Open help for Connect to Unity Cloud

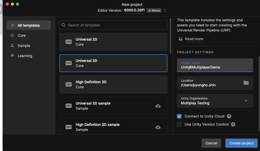[x=229, y=116]
